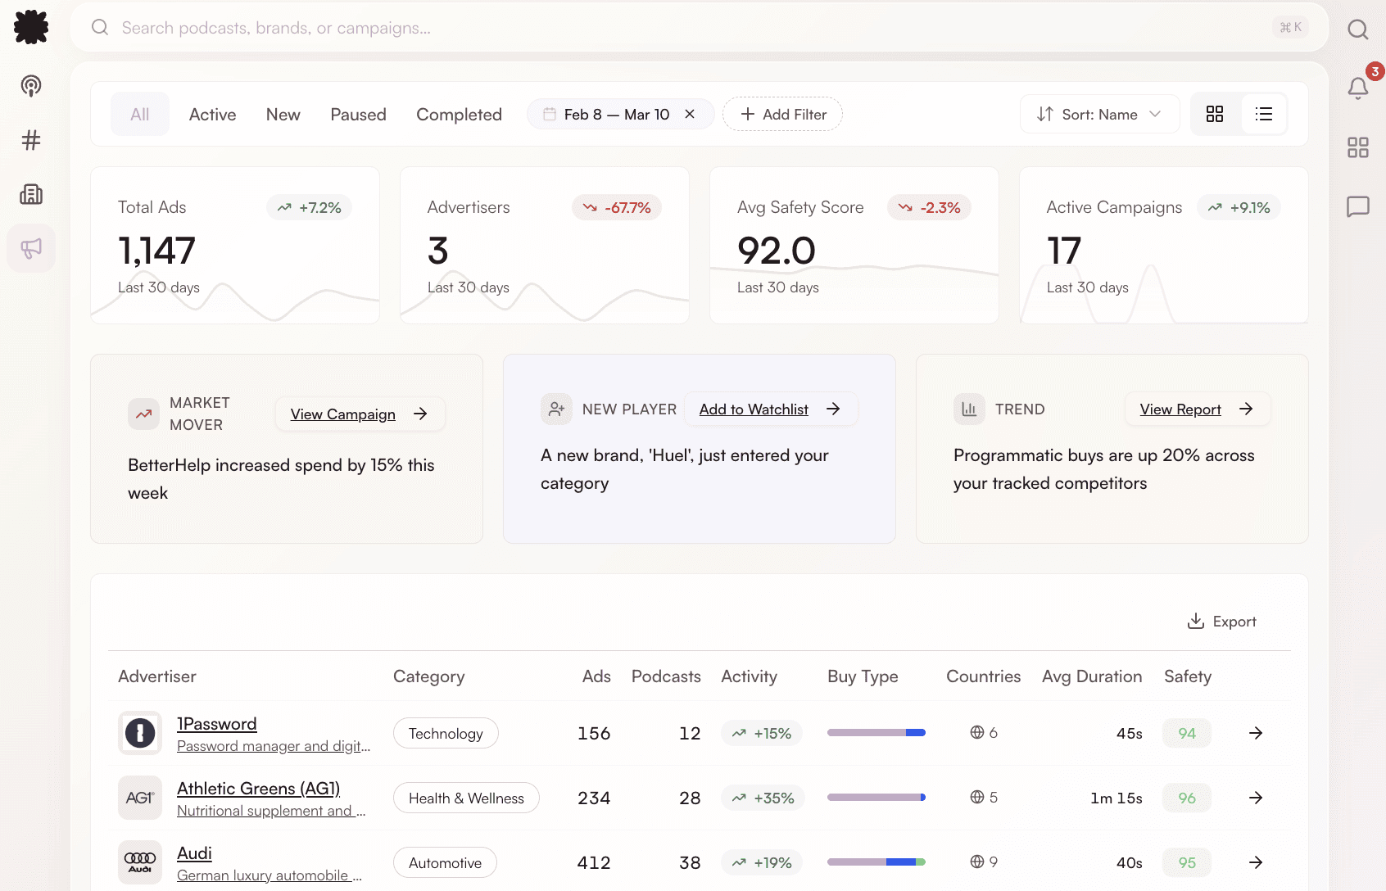This screenshot has height=891, width=1386.
Task: Click the Ads column header
Action: [x=596, y=676]
